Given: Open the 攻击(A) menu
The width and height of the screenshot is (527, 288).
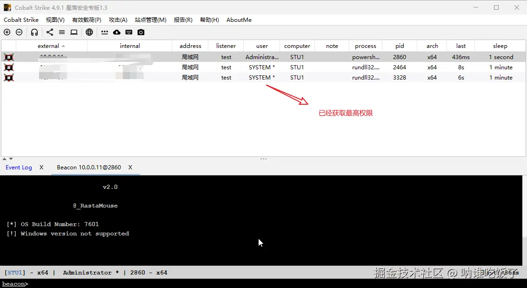Looking at the screenshot, I should coord(118,20).
